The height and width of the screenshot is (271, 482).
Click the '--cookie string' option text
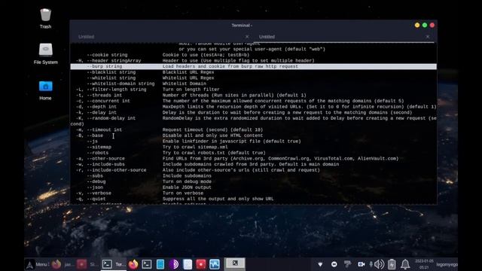107,55
